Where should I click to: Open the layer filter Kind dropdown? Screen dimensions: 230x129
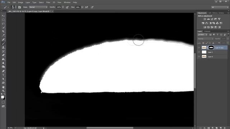[203, 35]
